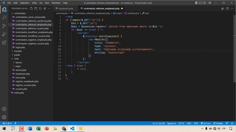Screen dimensions: 236x132
Task: Open the Extensions view icon
Action: pos(4,43)
